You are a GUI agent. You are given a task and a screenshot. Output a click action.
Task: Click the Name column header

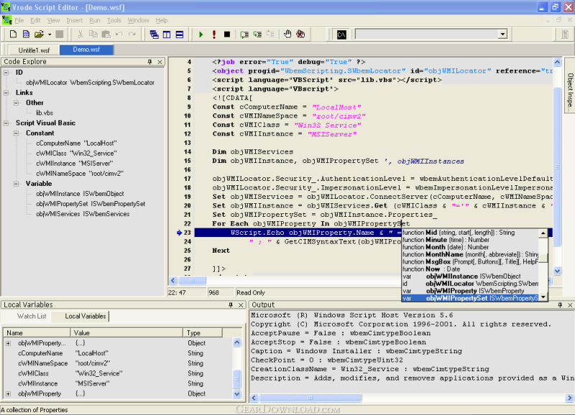[x=37, y=332]
